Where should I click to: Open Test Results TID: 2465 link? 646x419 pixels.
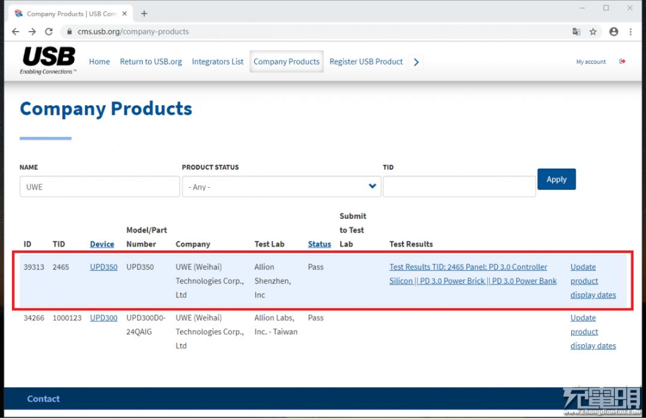[x=473, y=274]
